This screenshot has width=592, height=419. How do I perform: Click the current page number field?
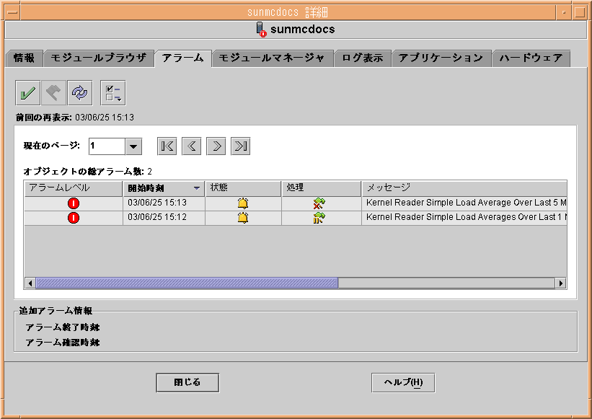tap(107, 146)
